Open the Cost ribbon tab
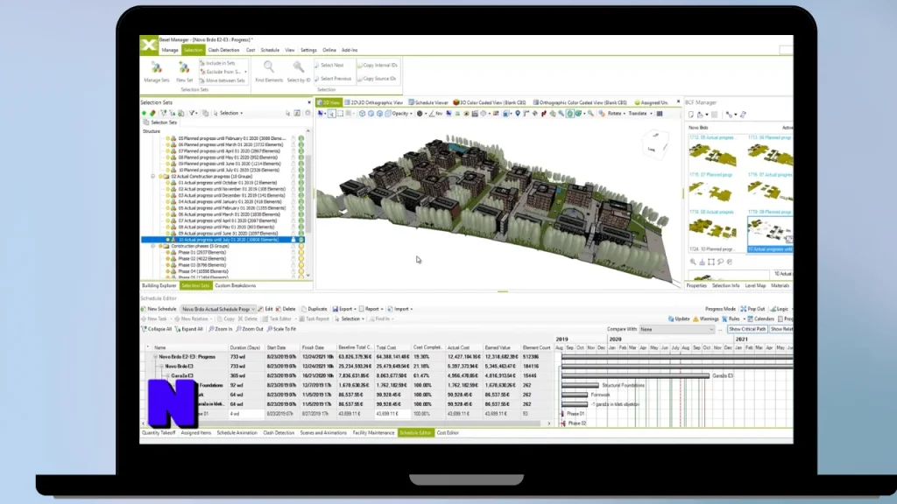Screen dimensions: 897x504 pos(251,50)
